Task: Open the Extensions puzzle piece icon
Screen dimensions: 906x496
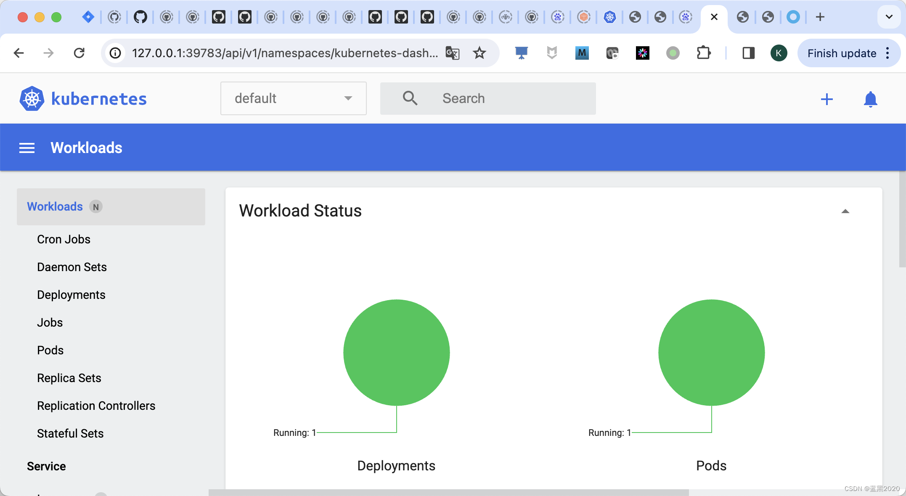Action: (x=703, y=53)
